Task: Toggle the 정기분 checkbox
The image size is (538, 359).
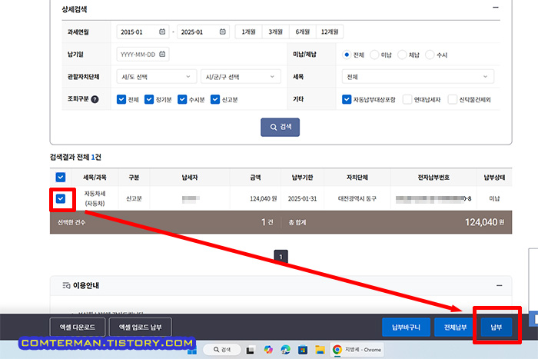Action: click(x=149, y=99)
